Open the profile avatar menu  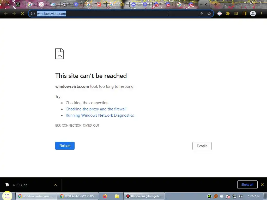click(253, 14)
